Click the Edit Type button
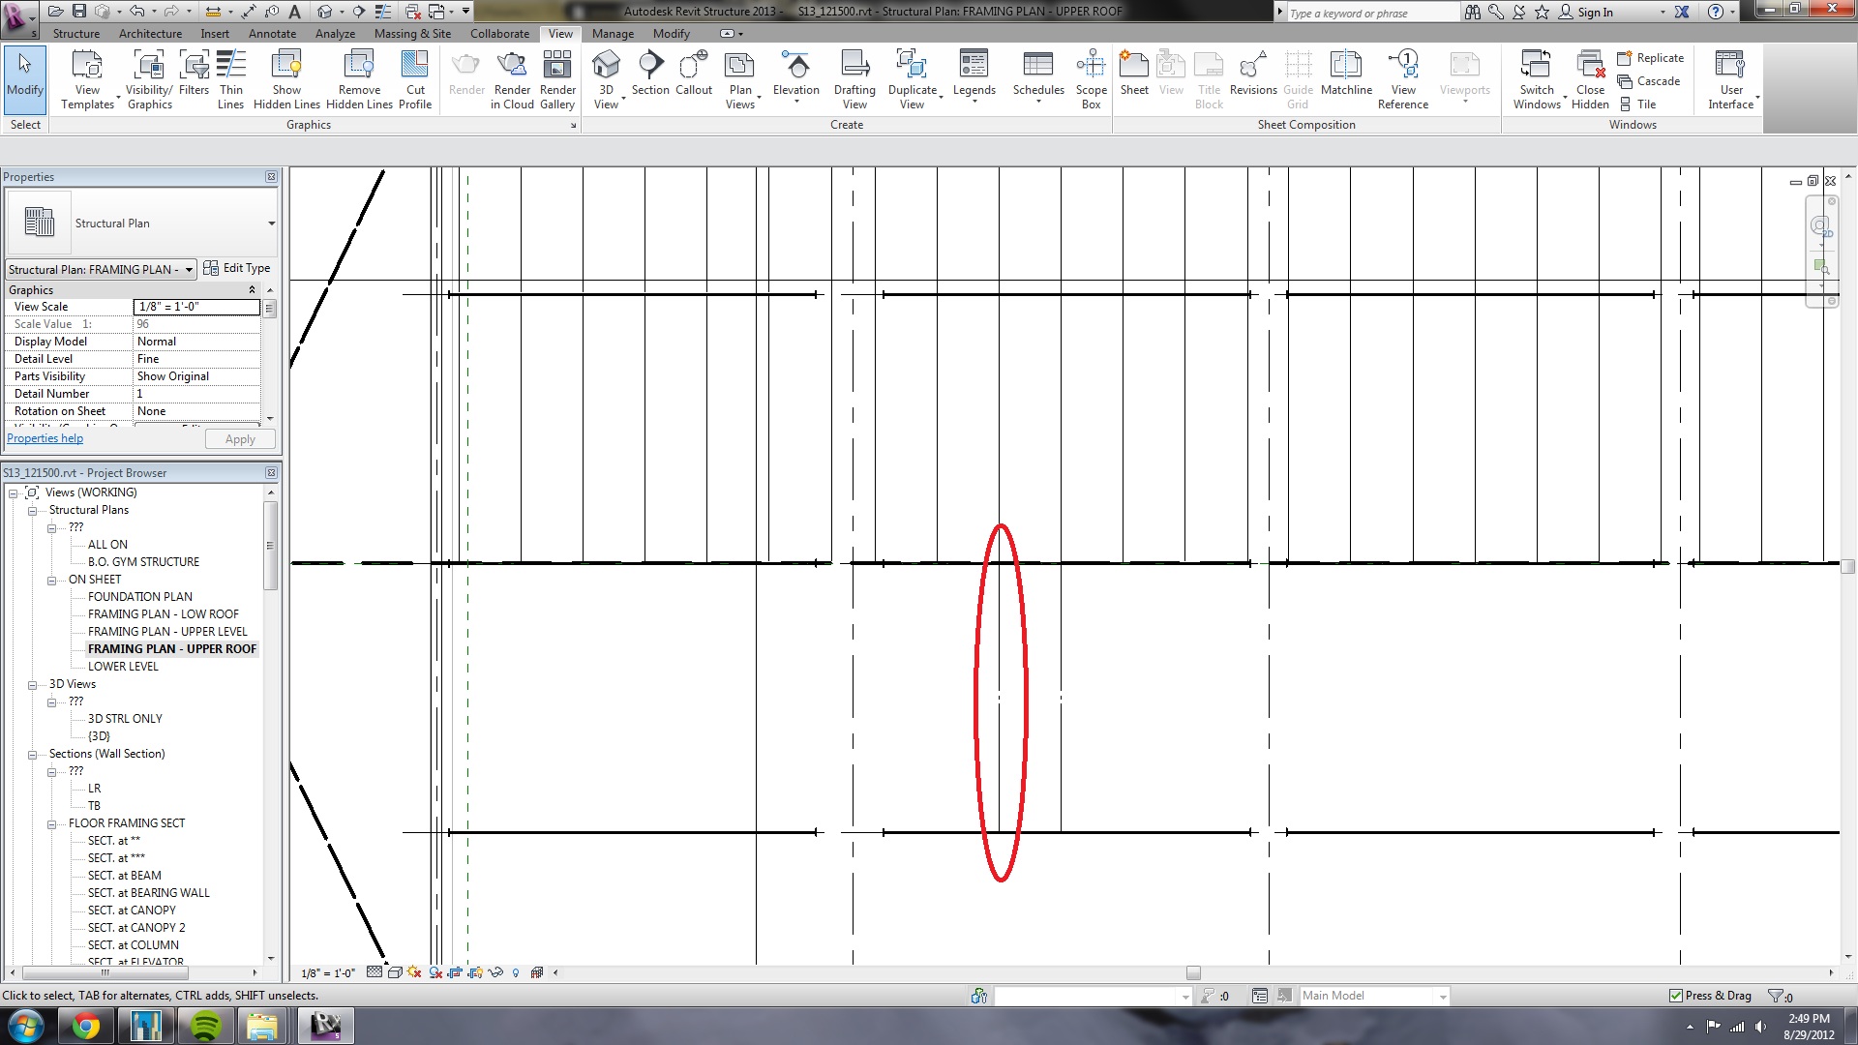 237,268
